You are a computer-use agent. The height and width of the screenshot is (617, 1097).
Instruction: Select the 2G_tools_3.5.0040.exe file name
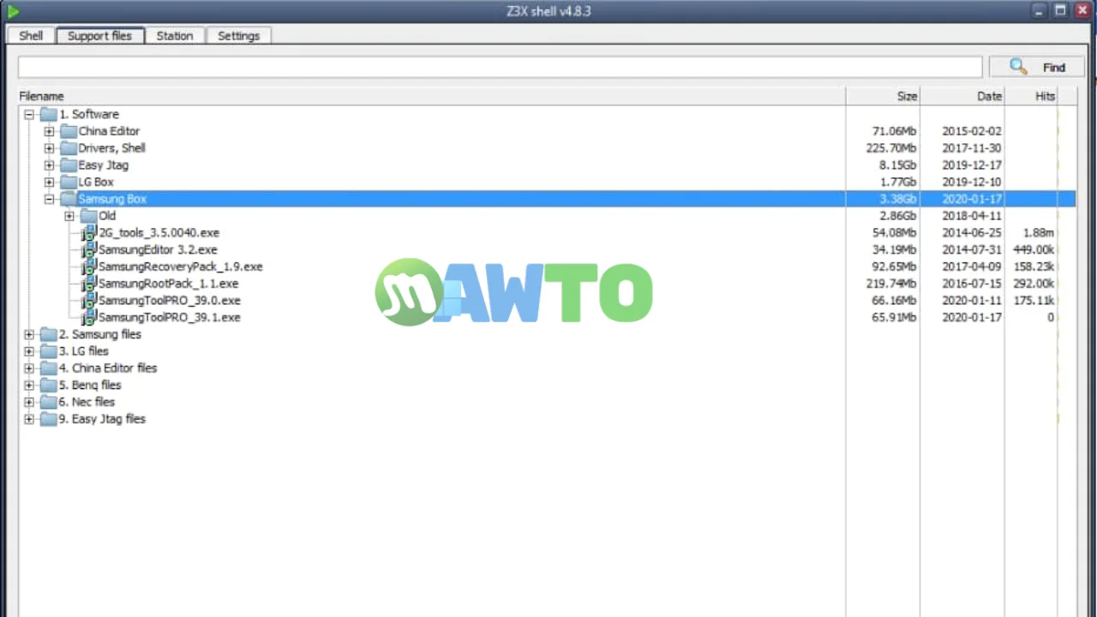[159, 233]
